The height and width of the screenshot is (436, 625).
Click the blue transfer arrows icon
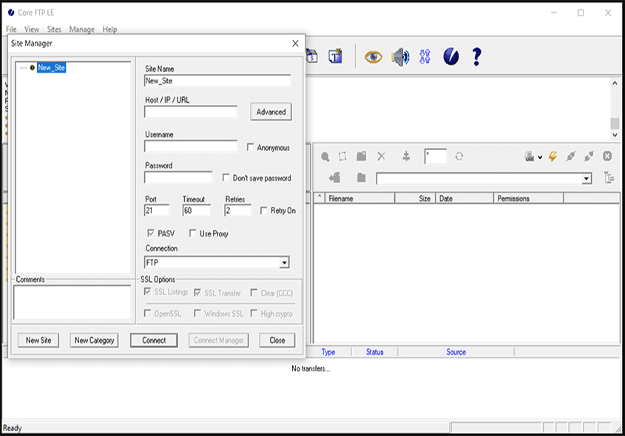point(425,57)
